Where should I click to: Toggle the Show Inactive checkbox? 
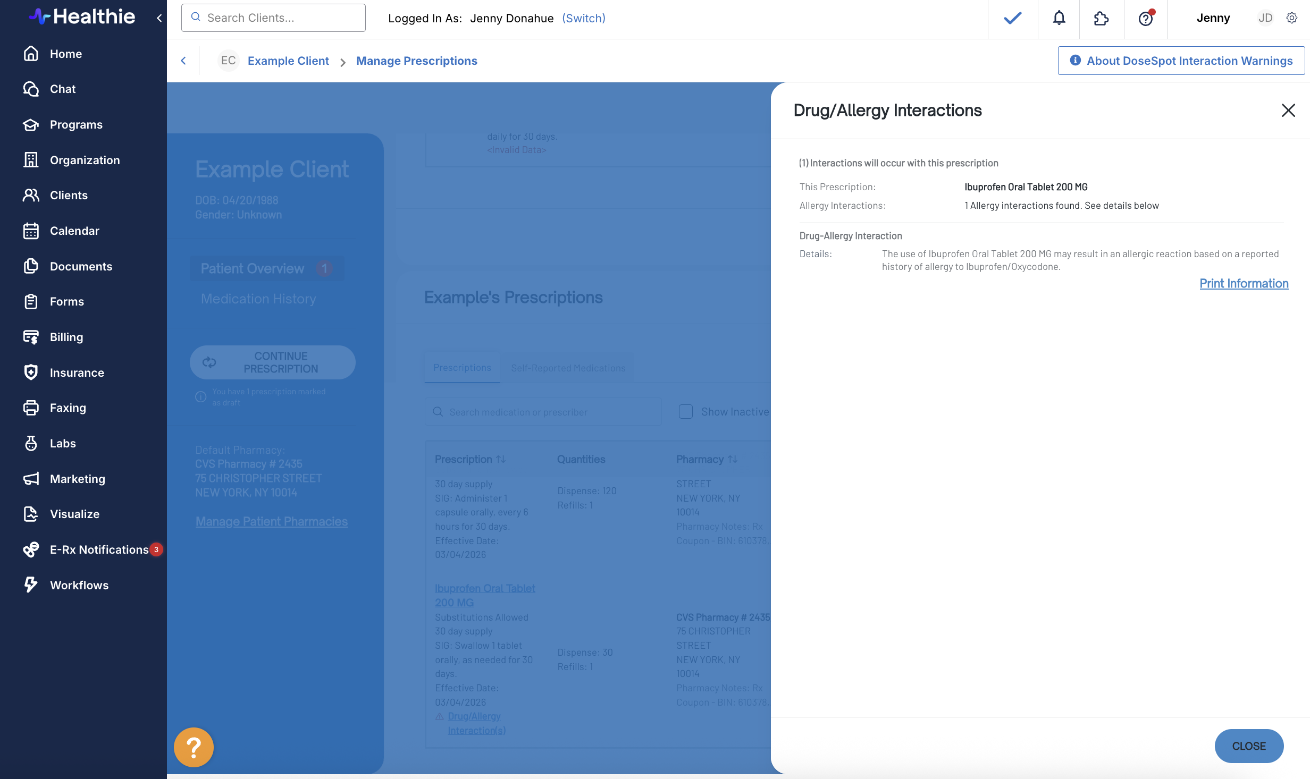tap(686, 412)
